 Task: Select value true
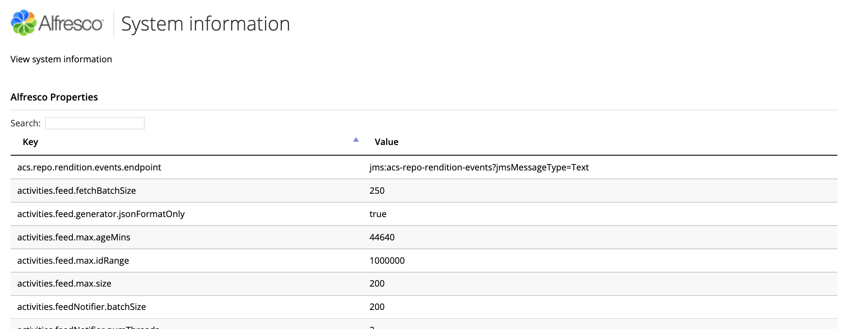378,214
